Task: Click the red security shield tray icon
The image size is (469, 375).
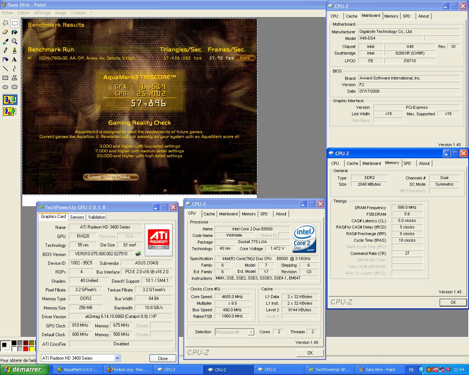Action: coord(448,370)
